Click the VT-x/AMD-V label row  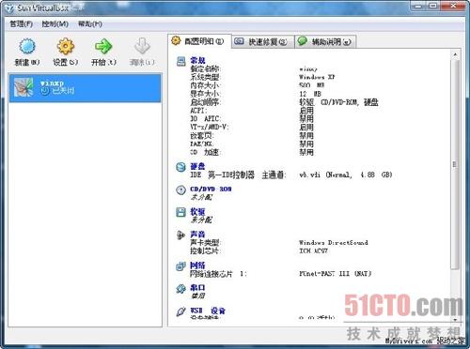[210, 128]
